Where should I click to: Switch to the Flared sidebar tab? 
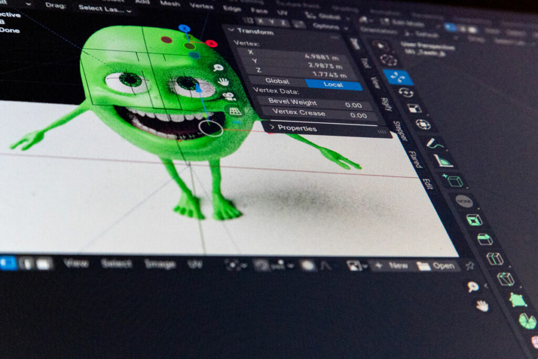(415, 159)
